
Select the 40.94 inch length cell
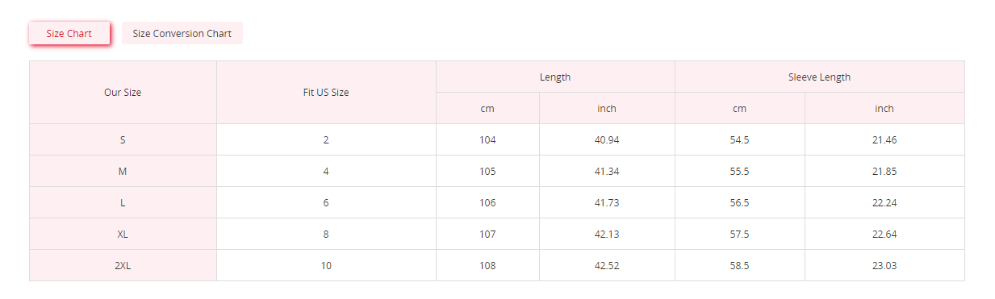click(x=607, y=139)
